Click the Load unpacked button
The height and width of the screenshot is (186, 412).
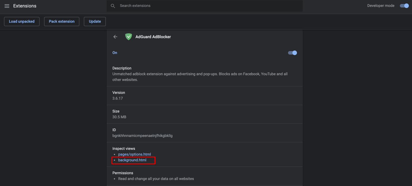click(x=22, y=21)
